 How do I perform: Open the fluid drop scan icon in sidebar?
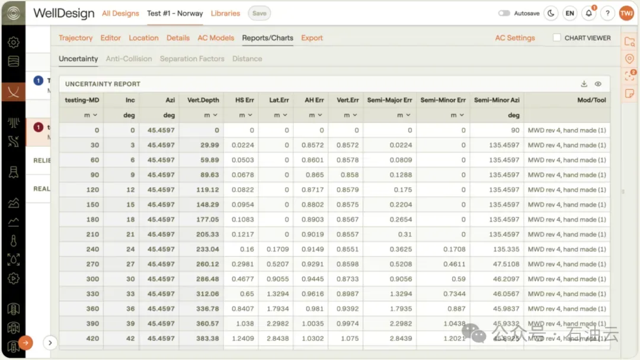coord(14,260)
